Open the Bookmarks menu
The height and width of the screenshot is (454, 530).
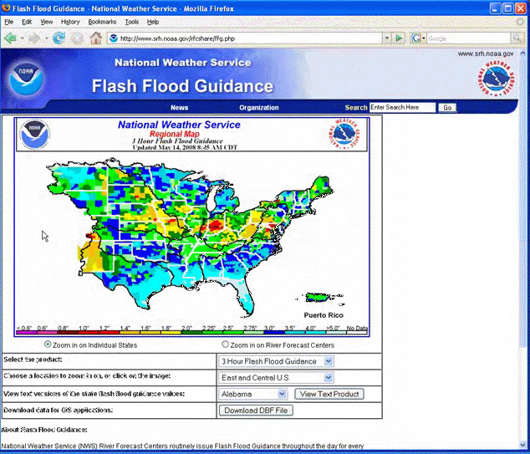[x=102, y=22]
